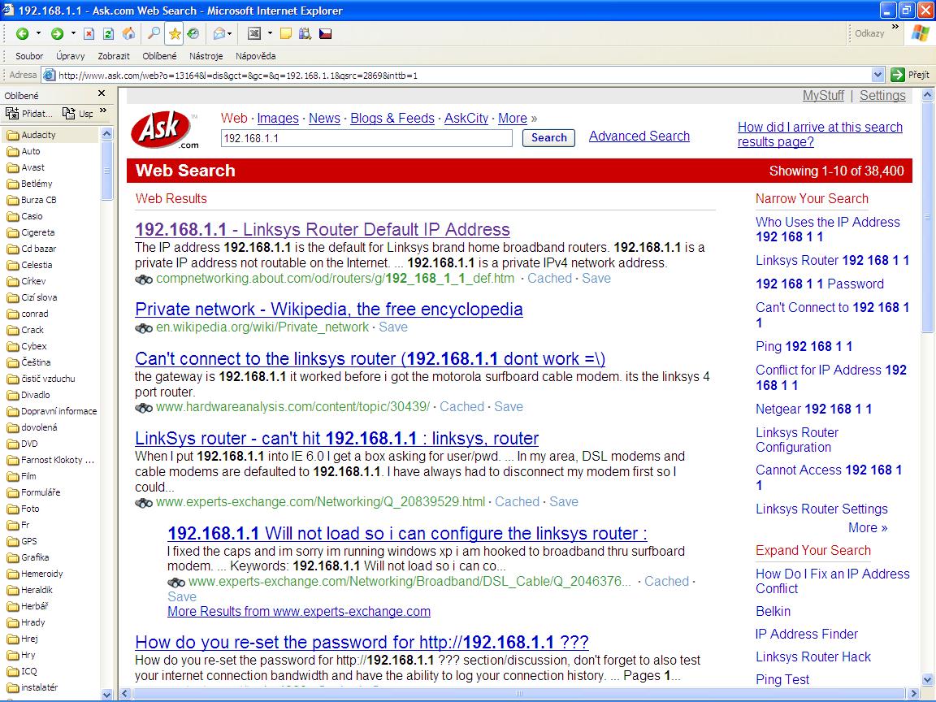The image size is (936, 702).
Task: Open the edit icon dropdown arrow
Action: [270, 33]
